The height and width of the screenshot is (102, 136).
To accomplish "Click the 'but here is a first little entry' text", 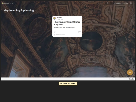I will (x=64, y=27).
